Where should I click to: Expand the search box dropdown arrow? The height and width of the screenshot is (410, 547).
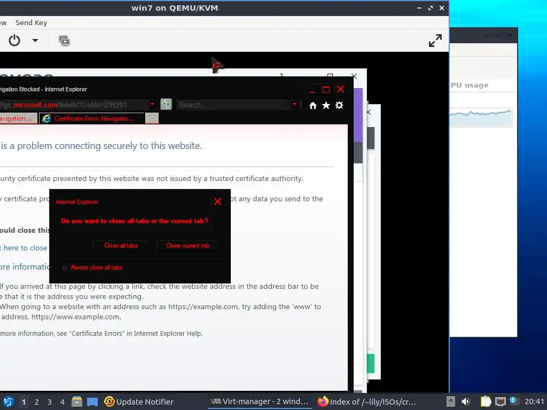click(295, 104)
